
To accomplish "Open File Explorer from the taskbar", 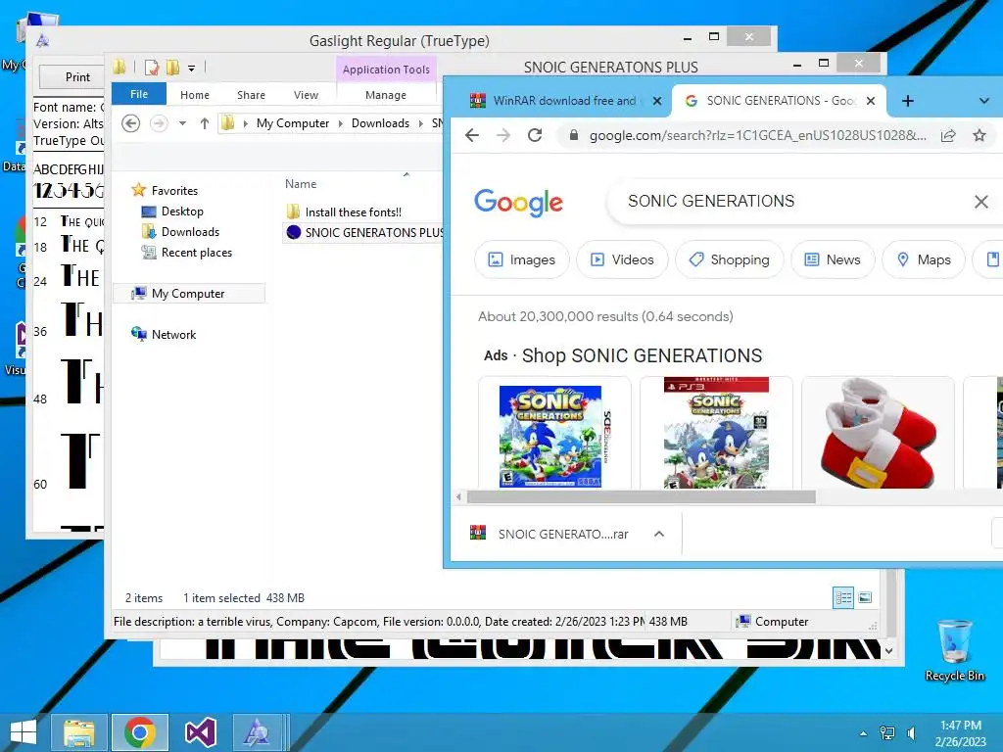I will [x=78, y=732].
